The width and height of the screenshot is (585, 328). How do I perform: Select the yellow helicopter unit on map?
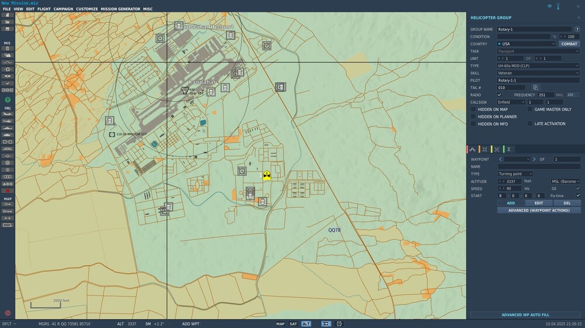point(267,175)
